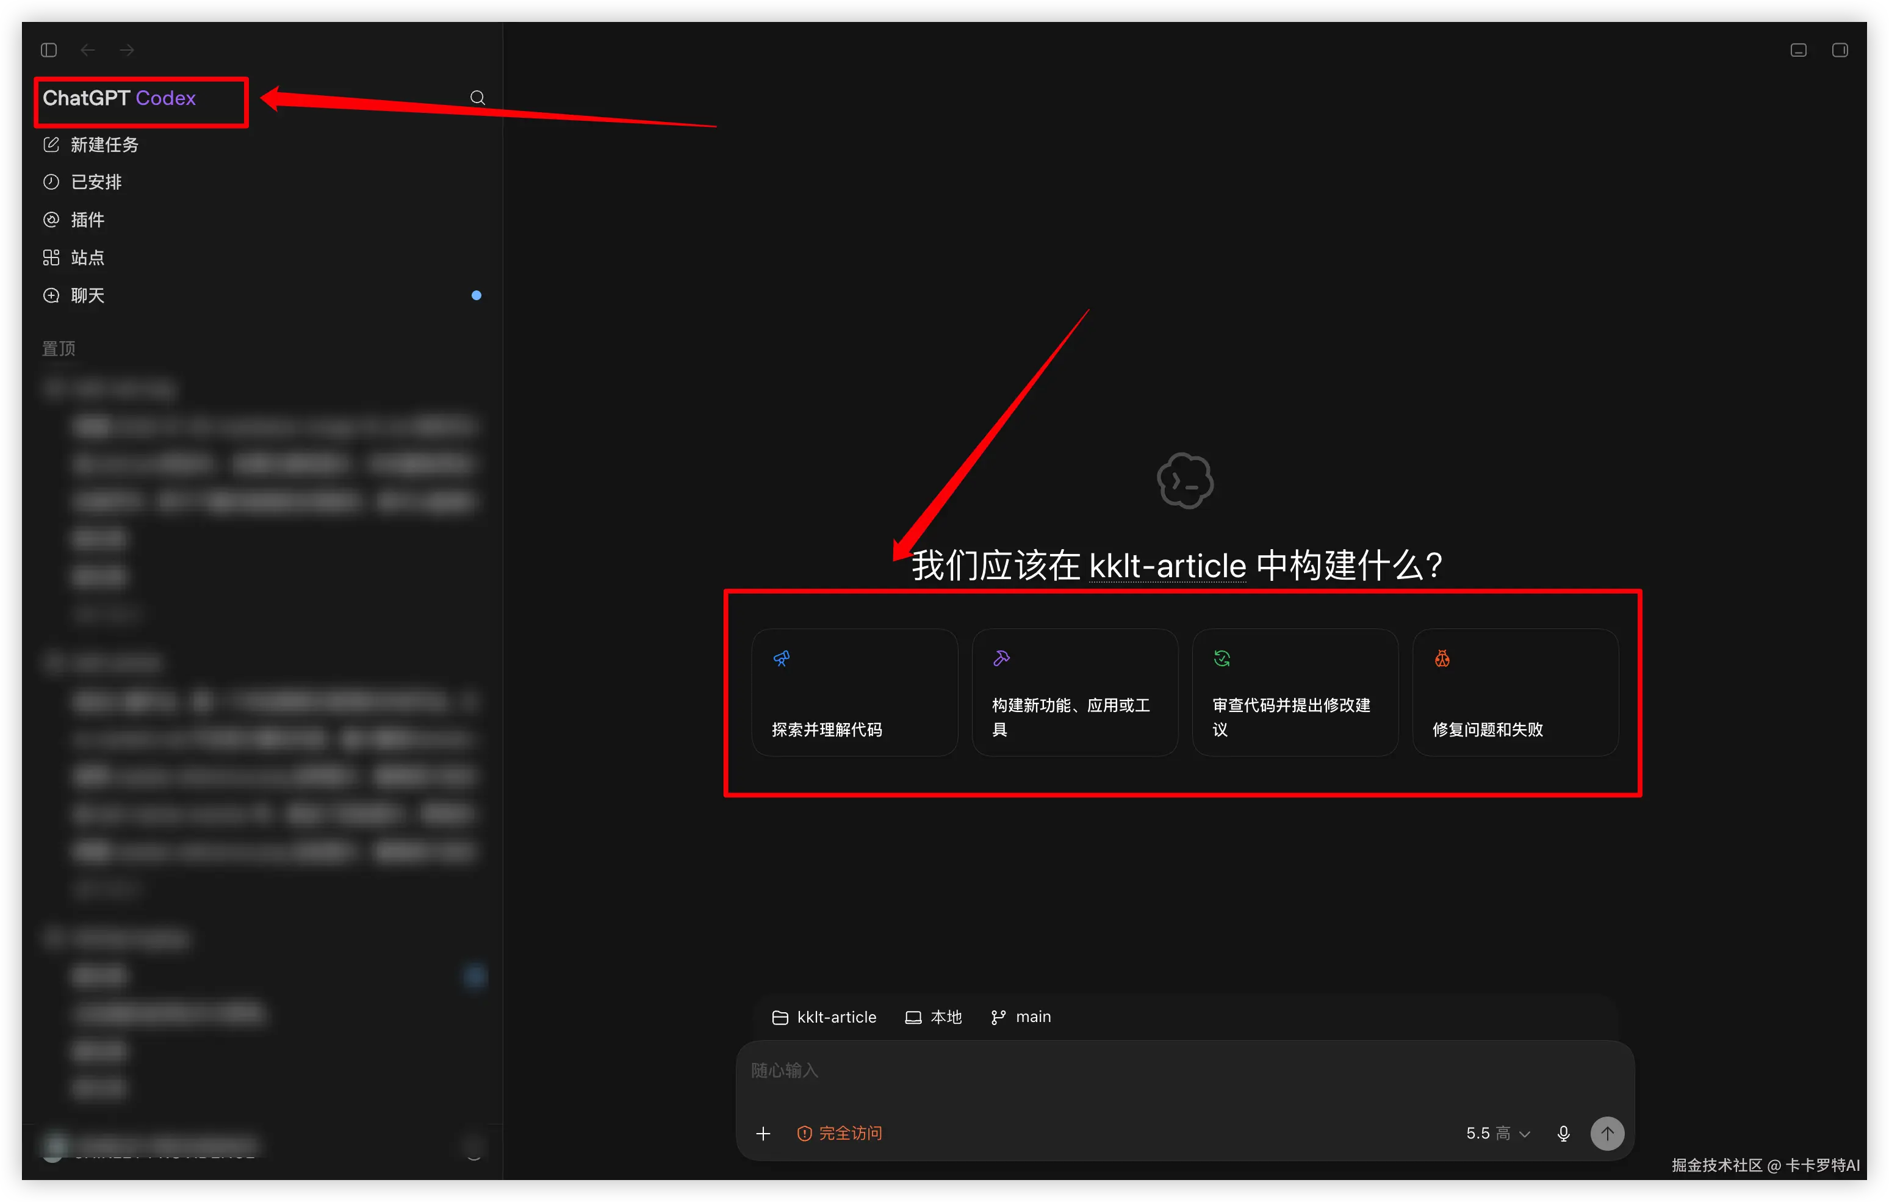The image size is (1889, 1202).
Task: Go back using the left arrow
Action: coord(88,50)
